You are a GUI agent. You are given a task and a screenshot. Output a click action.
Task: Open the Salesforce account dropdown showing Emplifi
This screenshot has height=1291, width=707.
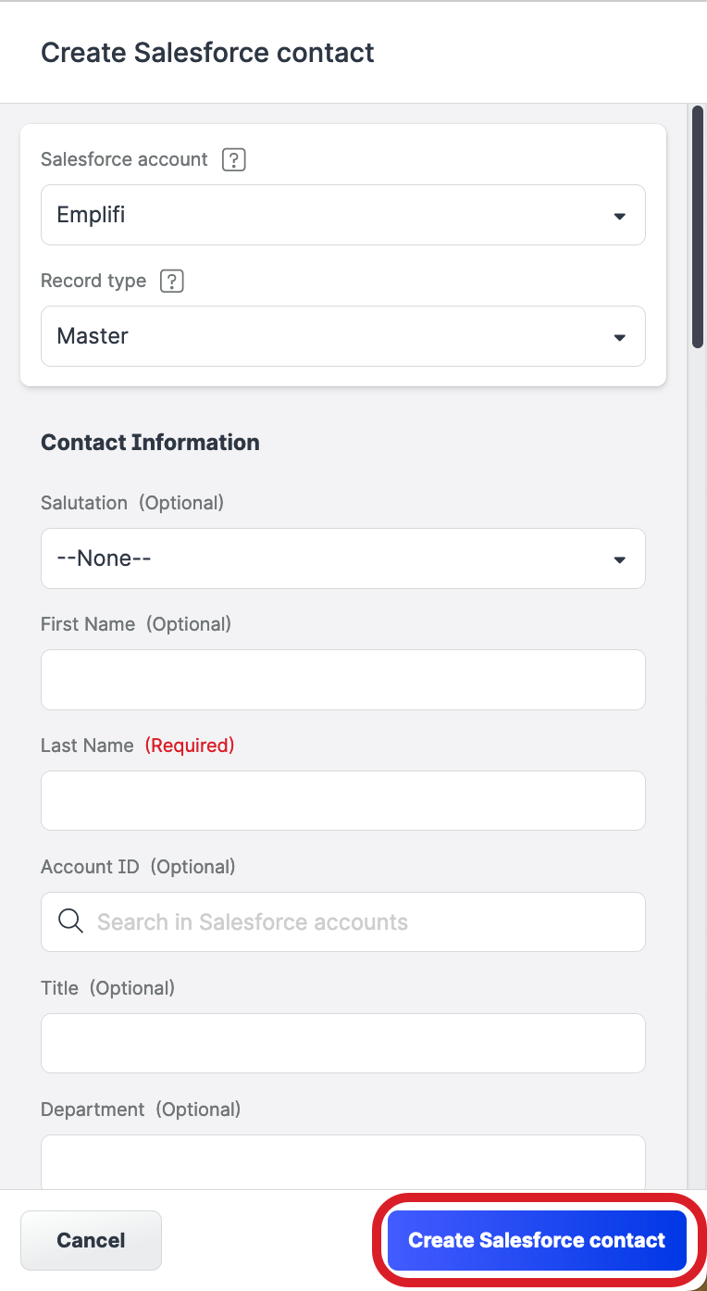click(342, 215)
